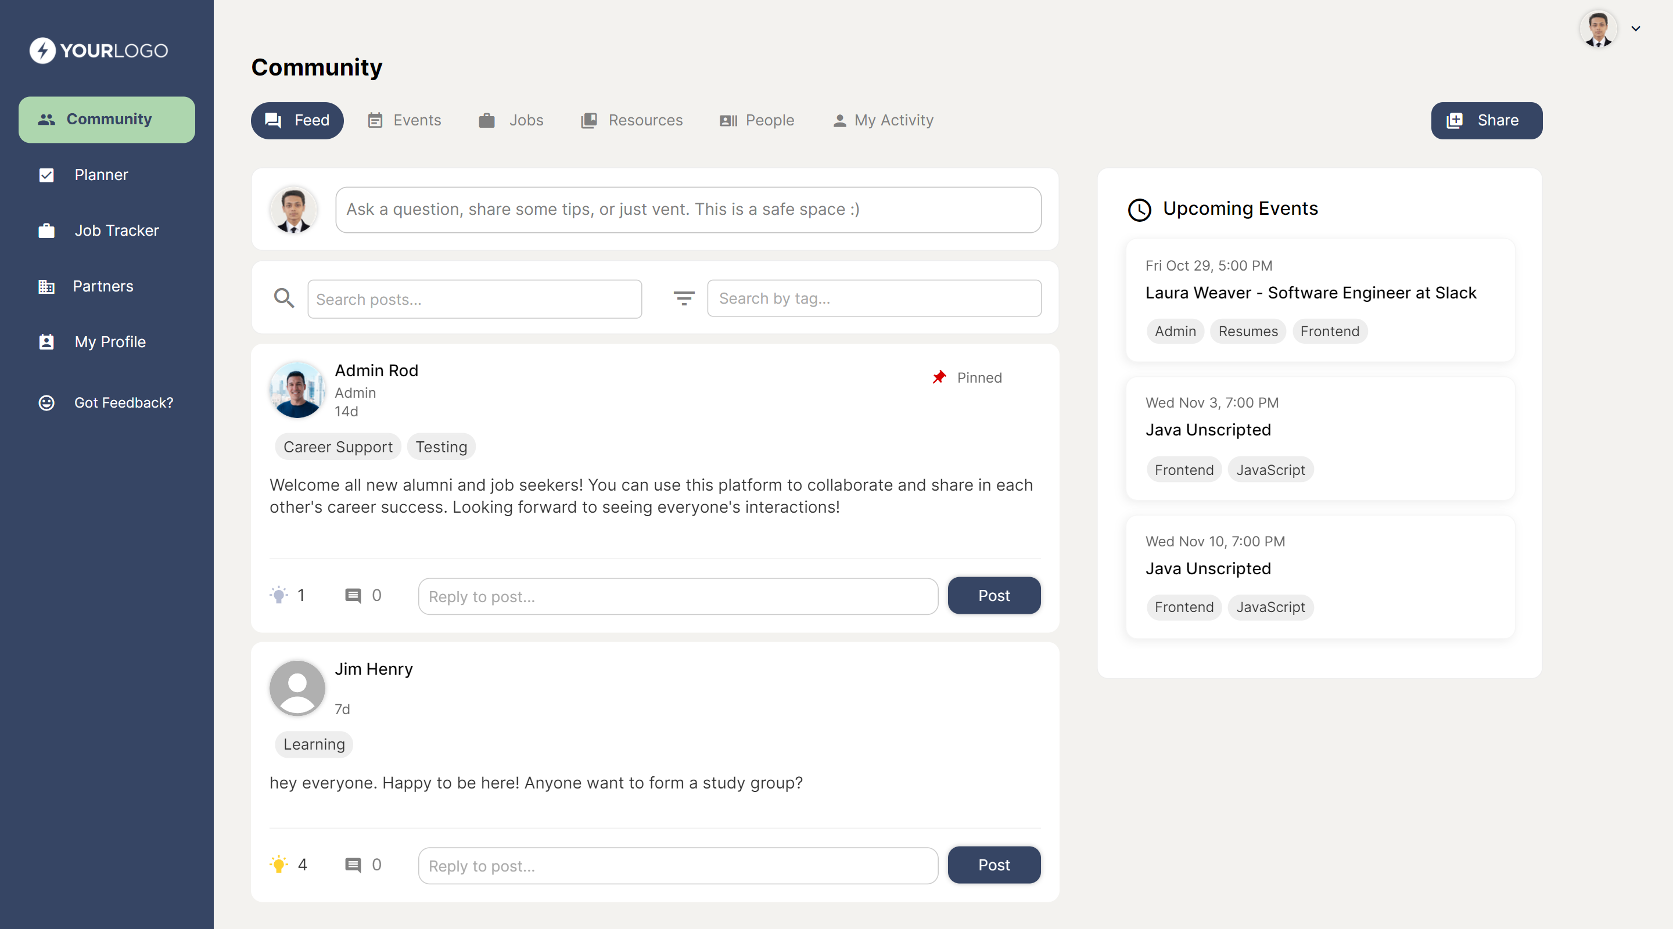The height and width of the screenshot is (929, 1673).
Task: Click Reply to post field on Admin Rod's post
Action: (x=678, y=597)
